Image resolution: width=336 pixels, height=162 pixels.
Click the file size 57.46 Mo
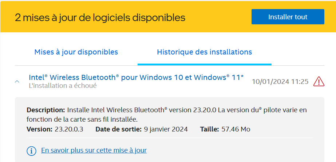pos(236,129)
